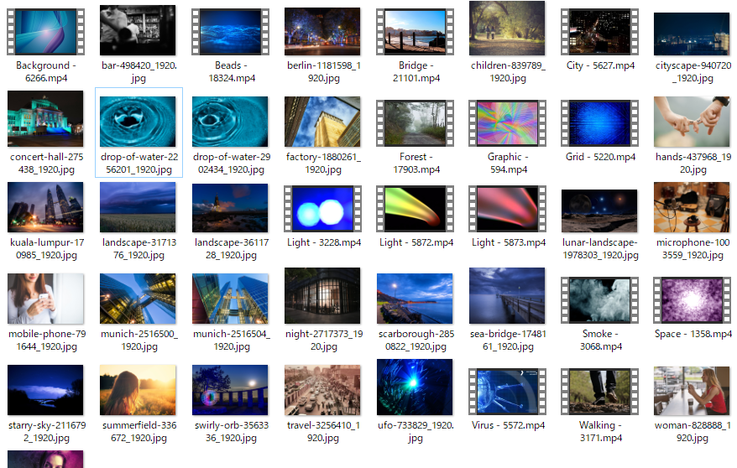The image size is (737, 468).
Task: Select mobile-phone-791644_1920.jpg image
Action: pyautogui.click(x=45, y=299)
